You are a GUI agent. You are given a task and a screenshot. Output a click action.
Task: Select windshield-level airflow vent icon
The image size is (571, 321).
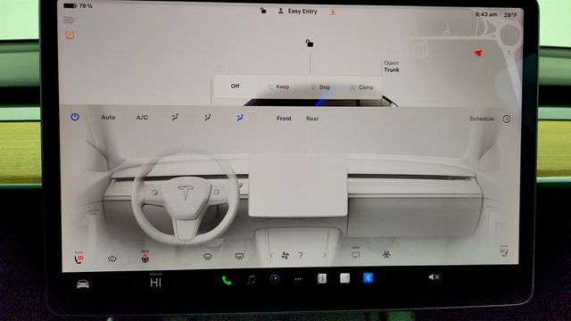click(x=175, y=117)
